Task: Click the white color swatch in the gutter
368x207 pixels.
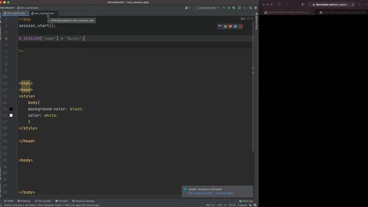Action: pos(11,115)
